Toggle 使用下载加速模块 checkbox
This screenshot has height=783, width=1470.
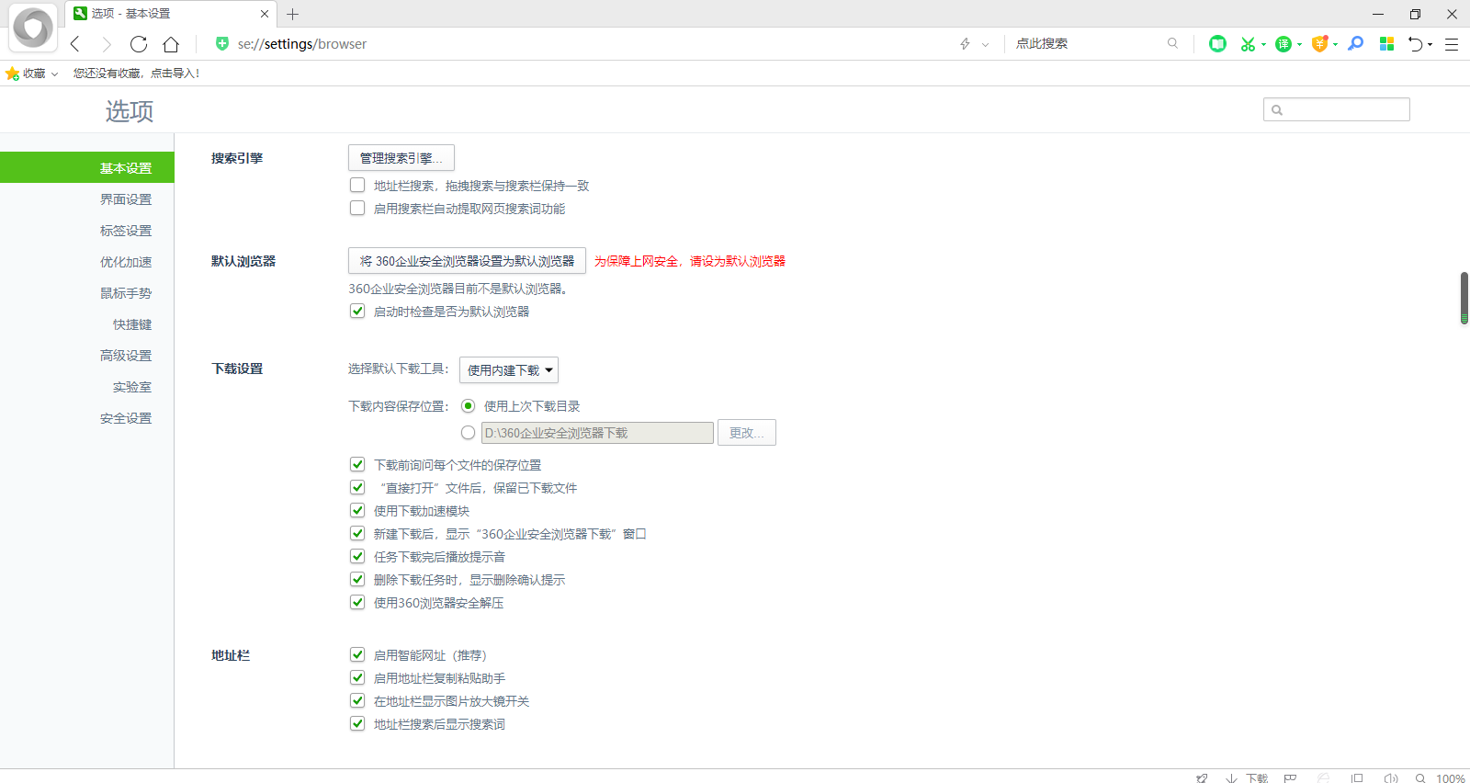click(357, 510)
